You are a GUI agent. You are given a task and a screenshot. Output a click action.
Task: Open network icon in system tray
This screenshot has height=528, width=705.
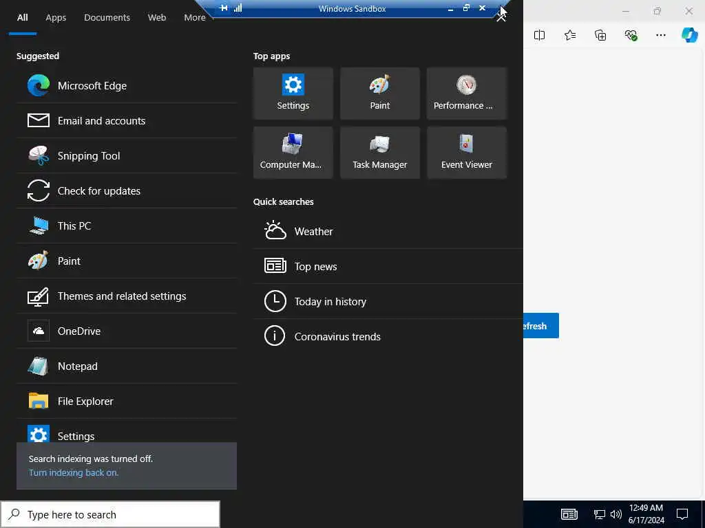click(600, 514)
